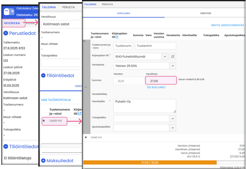Click the Tee kulujako link
The width and height of the screenshot is (246, 169).
[x=156, y=87]
